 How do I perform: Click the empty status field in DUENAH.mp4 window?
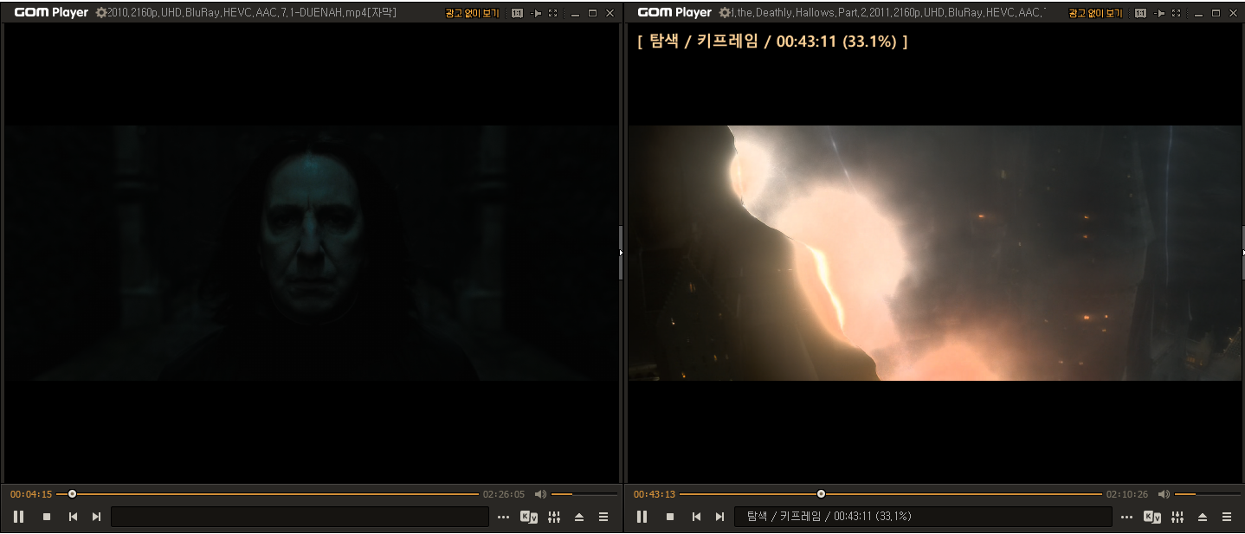point(300,517)
